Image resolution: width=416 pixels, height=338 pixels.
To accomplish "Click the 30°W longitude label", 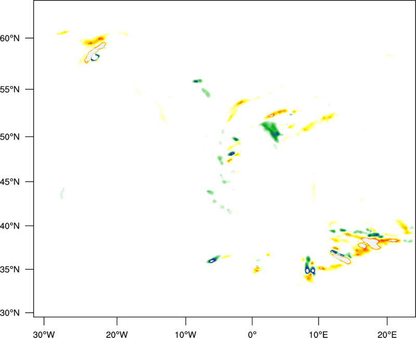I will coord(44,334).
